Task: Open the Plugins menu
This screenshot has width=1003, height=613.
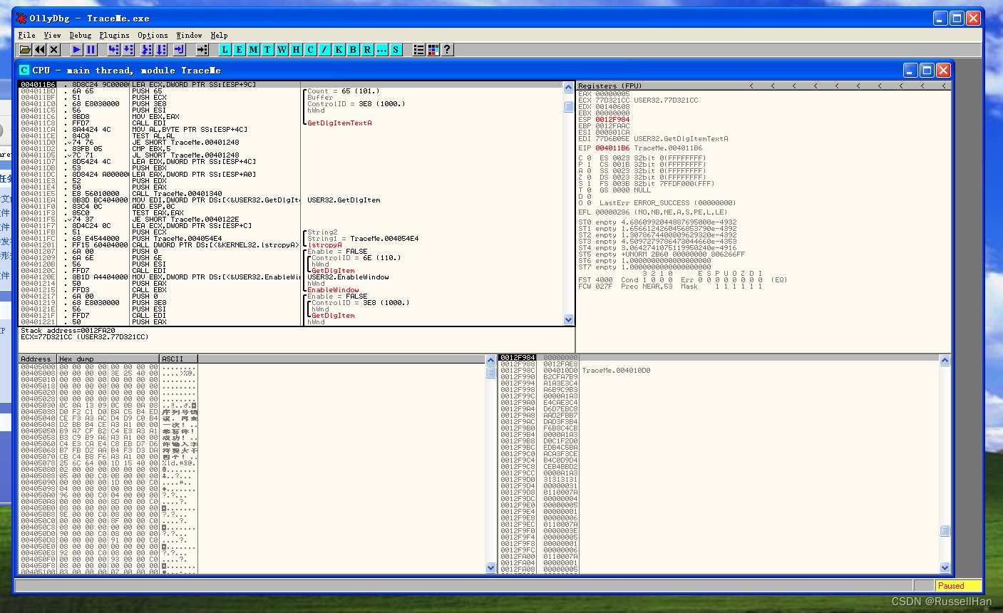Action: (x=115, y=35)
